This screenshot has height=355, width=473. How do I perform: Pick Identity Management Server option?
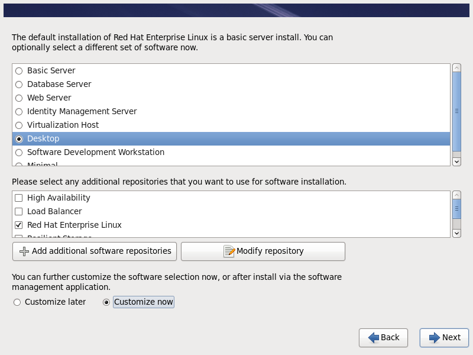(19, 112)
